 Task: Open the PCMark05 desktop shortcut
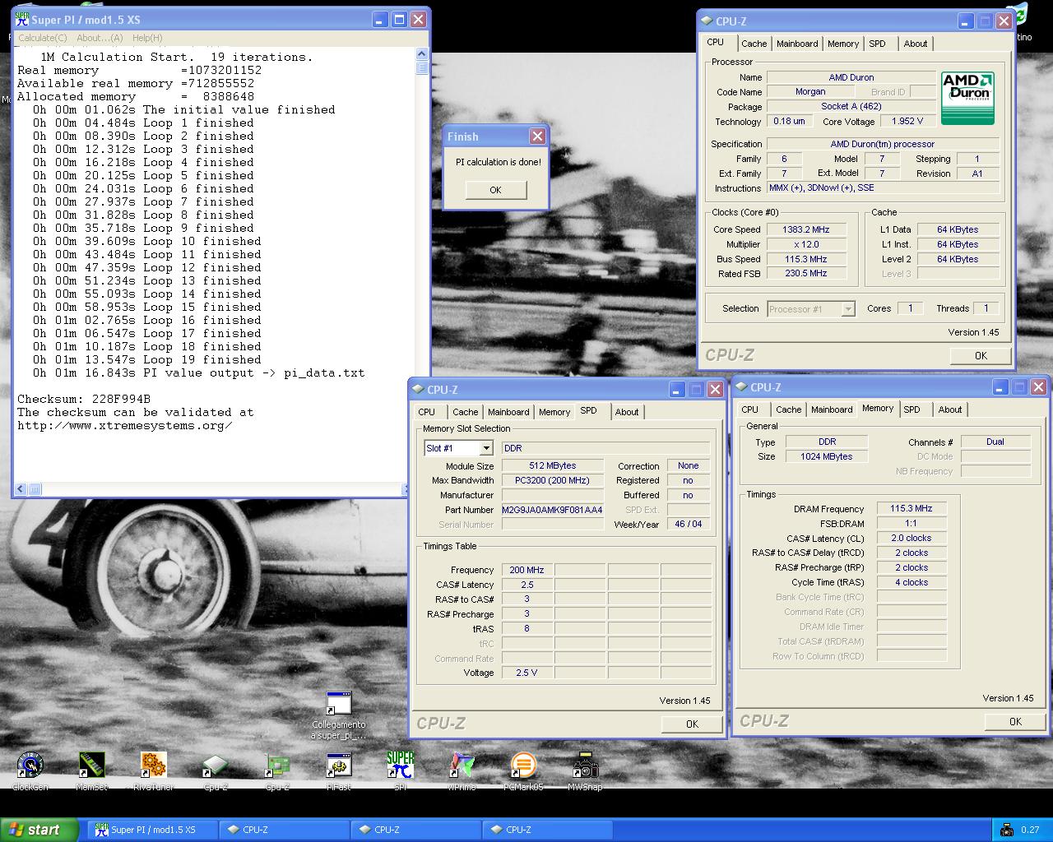coord(523,770)
